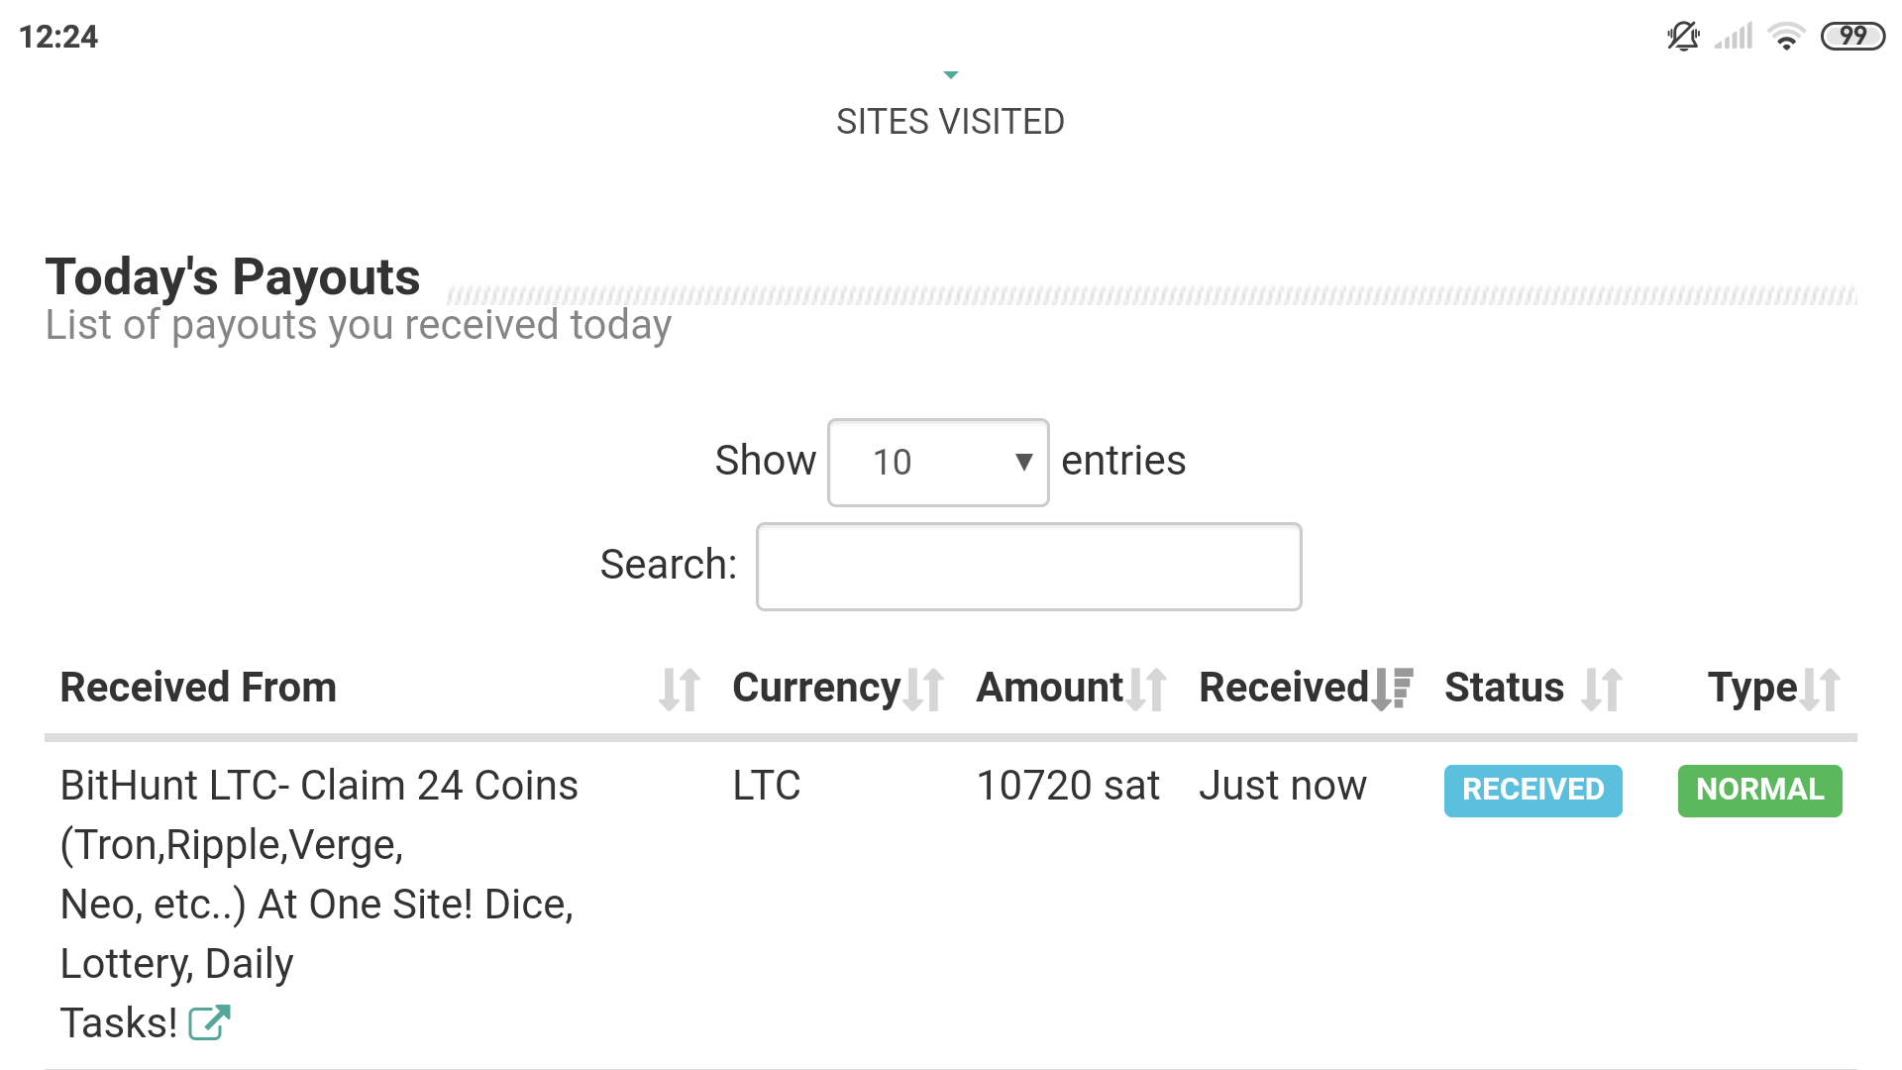The height and width of the screenshot is (1070, 1902).
Task: Click the Currency column header text
Action: coord(816,688)
